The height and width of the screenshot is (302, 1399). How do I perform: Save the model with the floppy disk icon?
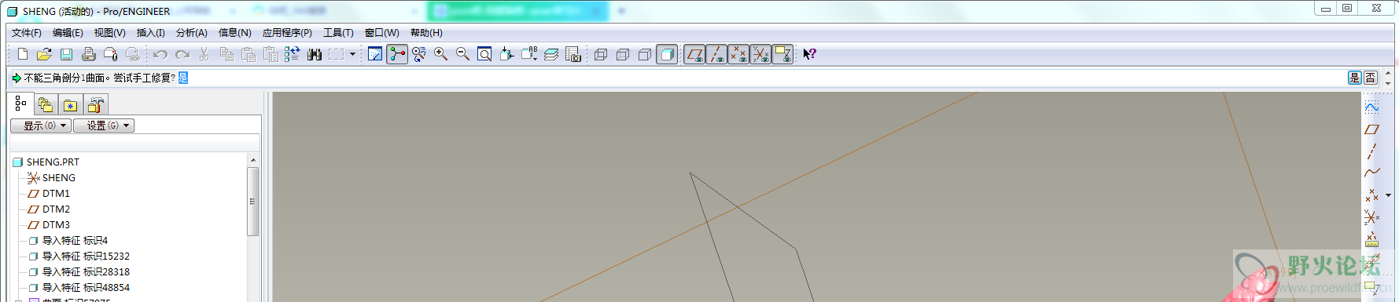67,54
